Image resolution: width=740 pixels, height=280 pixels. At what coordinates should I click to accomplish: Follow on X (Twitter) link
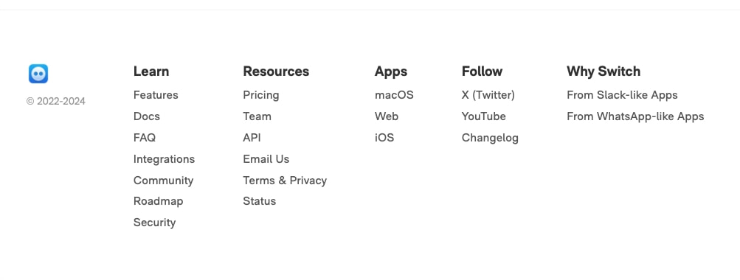tap(488, 95)
